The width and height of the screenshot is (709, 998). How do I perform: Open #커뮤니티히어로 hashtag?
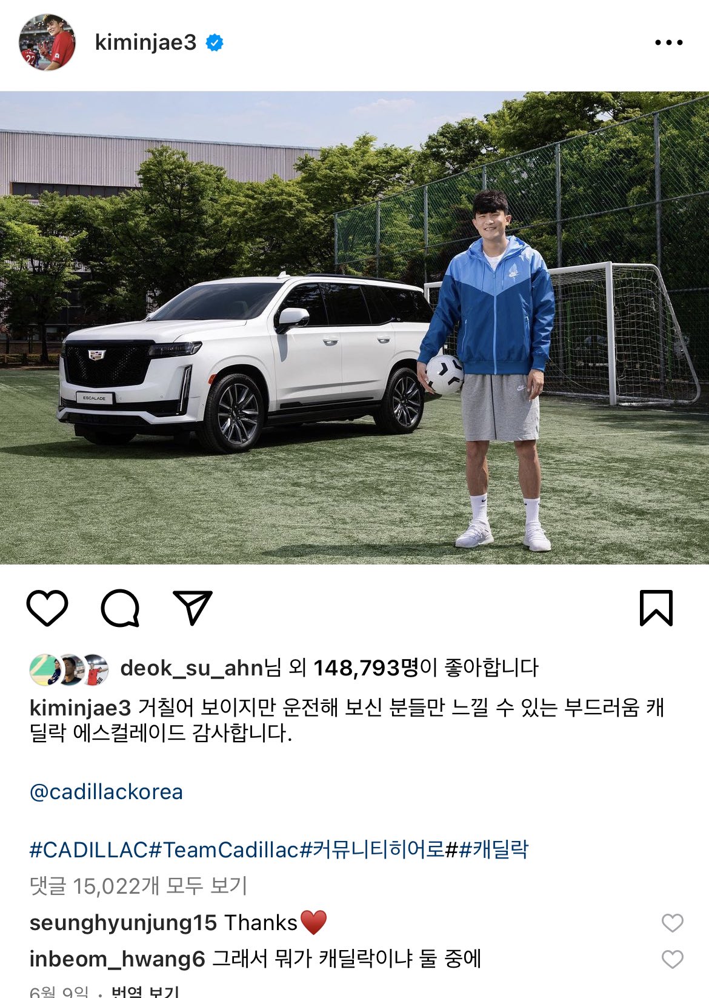(372, 849)
